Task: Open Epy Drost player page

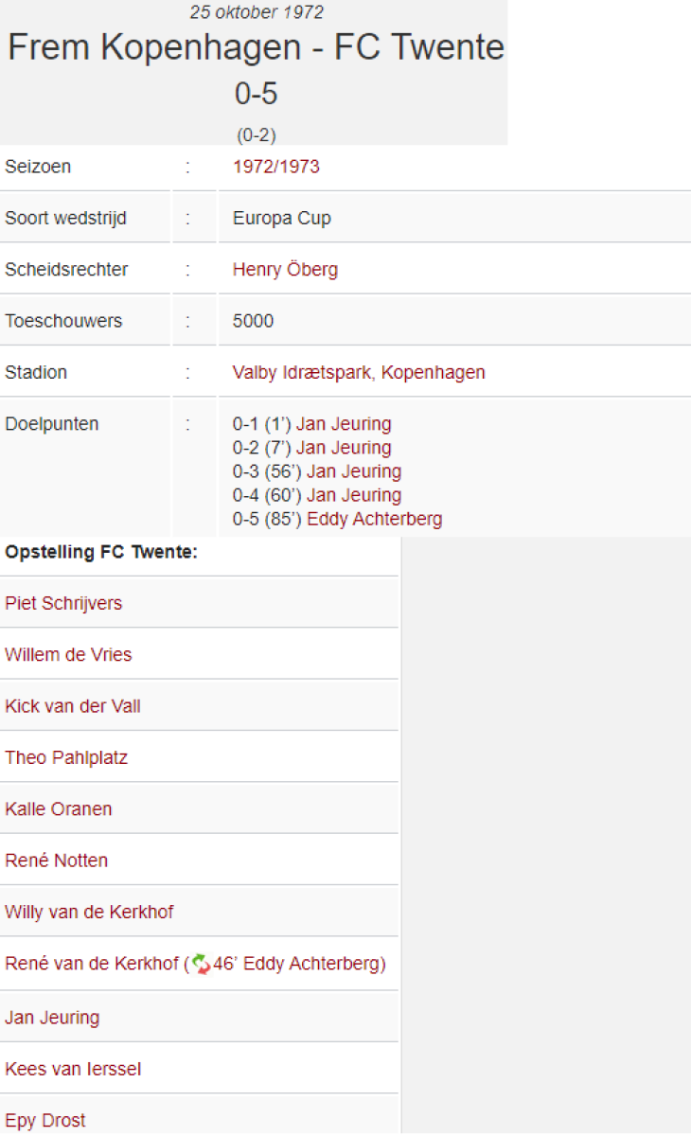Action: tap(45, 1121)
